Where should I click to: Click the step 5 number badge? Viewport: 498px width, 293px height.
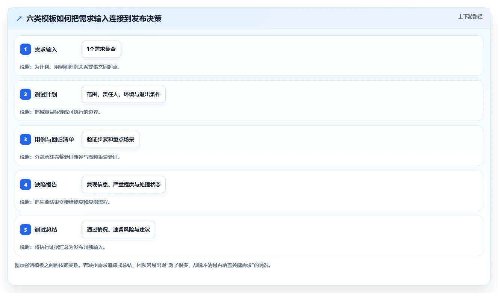pos(26,230)
